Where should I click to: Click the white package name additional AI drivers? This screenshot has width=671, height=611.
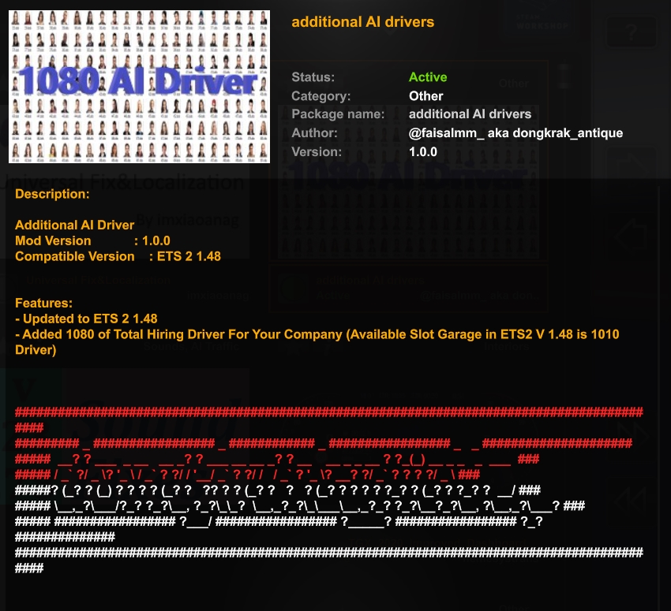tap(470, 114)
